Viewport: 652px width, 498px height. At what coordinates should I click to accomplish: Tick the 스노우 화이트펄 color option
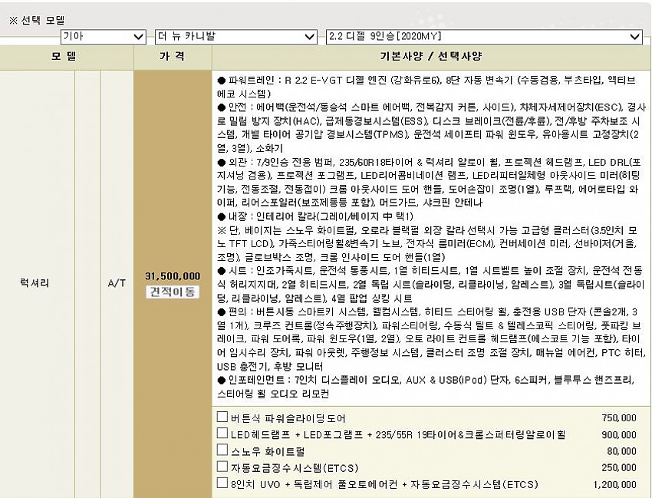click(222, 451)
